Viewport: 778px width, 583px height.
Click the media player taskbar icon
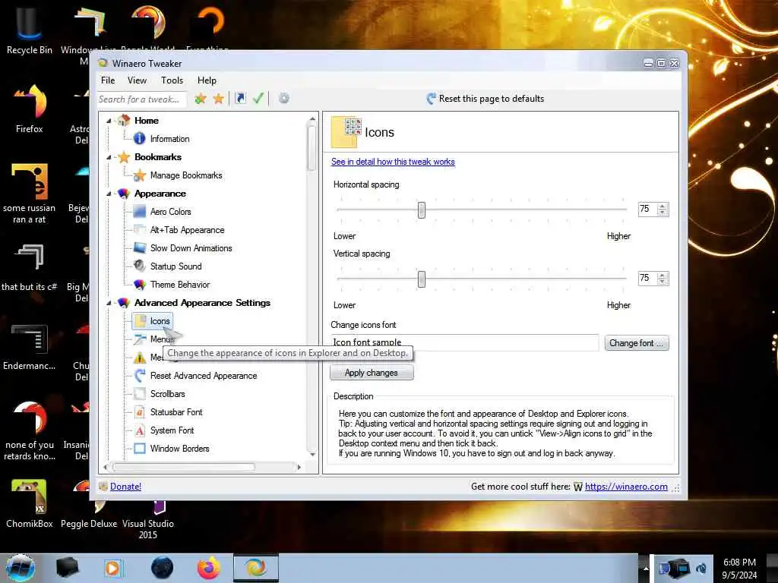pyautogui.click(x=112, y=568)
